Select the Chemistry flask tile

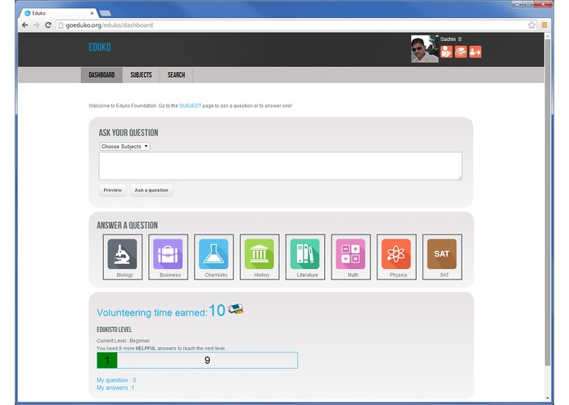click(x=214, y=257)
